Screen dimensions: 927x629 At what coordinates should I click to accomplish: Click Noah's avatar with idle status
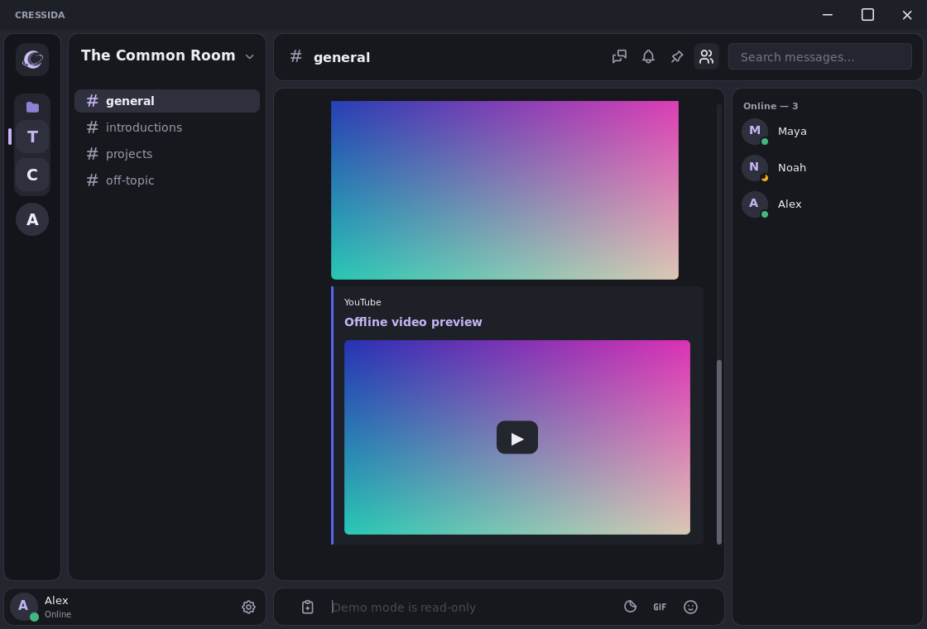pyautogui.click(x=755, y=168)
